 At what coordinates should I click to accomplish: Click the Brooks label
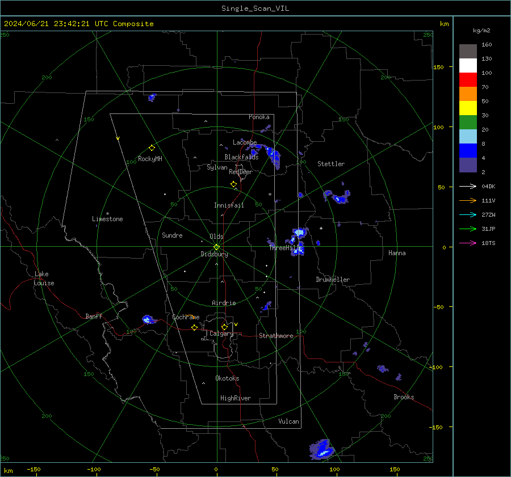[404, 397]
